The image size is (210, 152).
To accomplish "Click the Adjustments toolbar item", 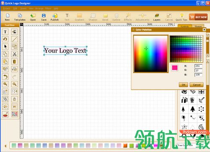I will pyautogui.click(x=142, y=17).
